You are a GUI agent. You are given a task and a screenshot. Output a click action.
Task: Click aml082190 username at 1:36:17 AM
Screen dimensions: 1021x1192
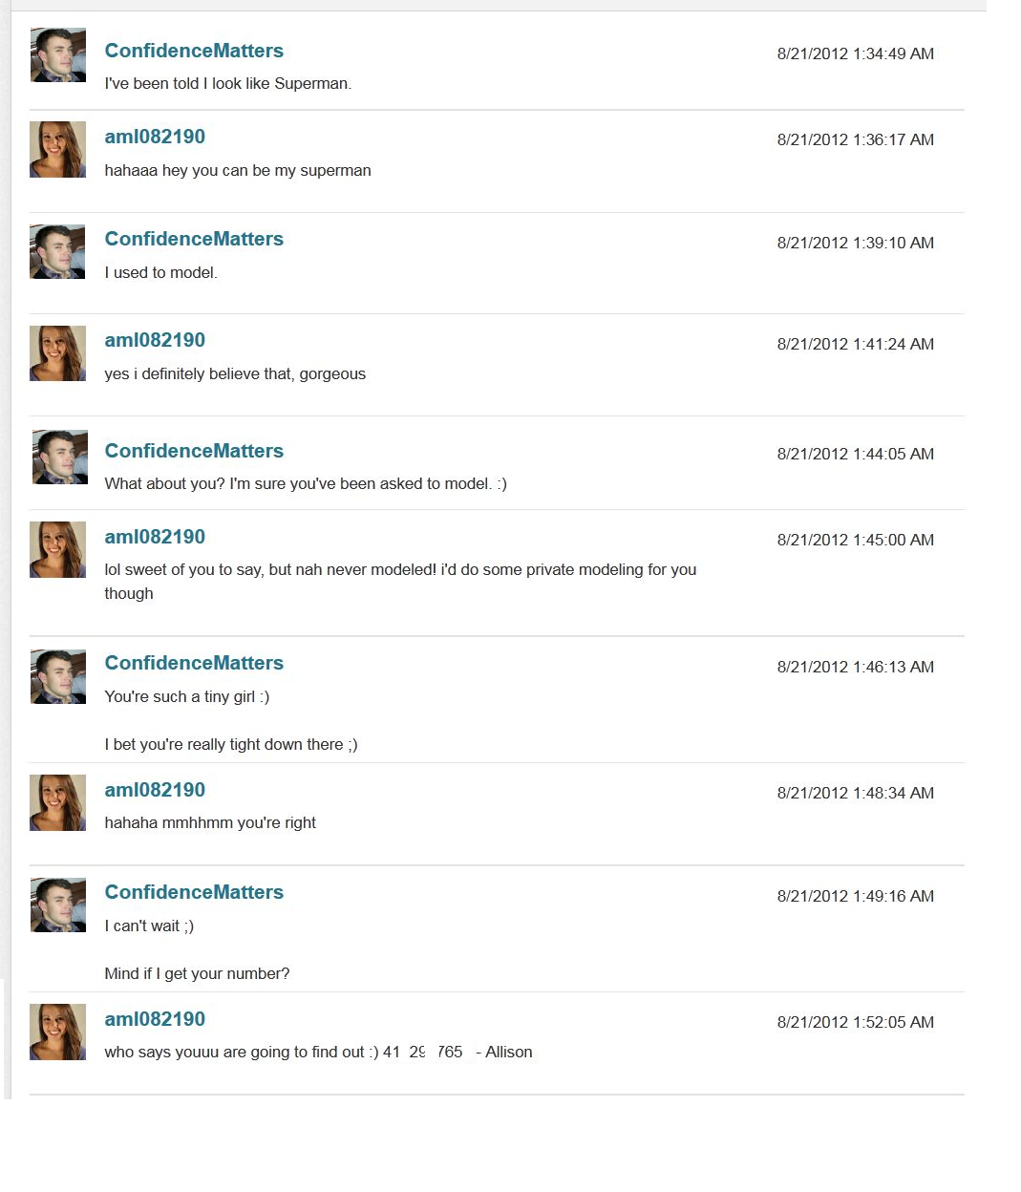tap(155, 137)
